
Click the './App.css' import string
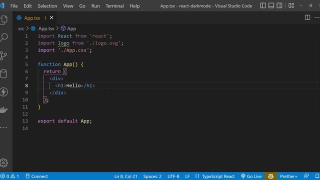tap(73, 50)
